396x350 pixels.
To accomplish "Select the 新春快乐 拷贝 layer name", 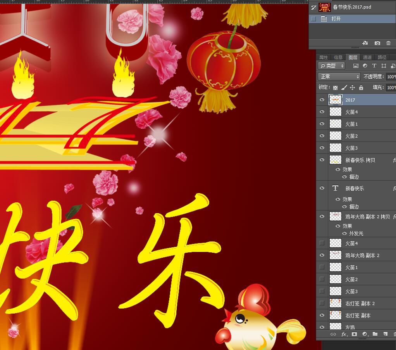I will point(360,160).
